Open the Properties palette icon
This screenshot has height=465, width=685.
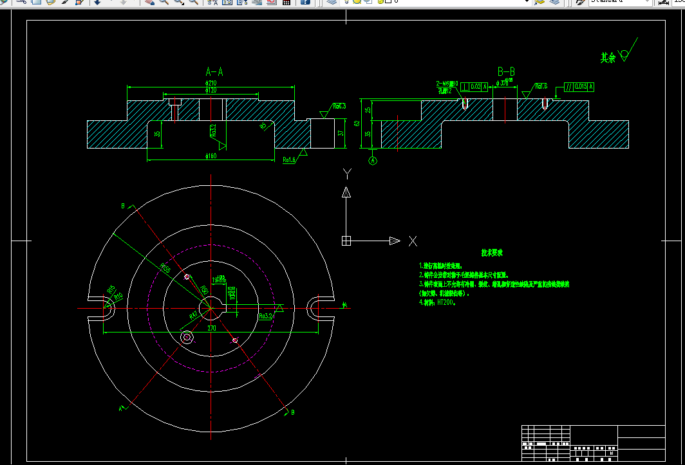(212, 2)
